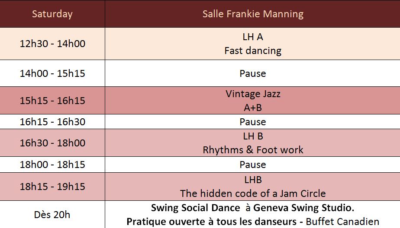Image resolution: width=400 pixels, height=228 pixels.
Task: Select the Geneva Swing Studio text
Action: (303, 208)
